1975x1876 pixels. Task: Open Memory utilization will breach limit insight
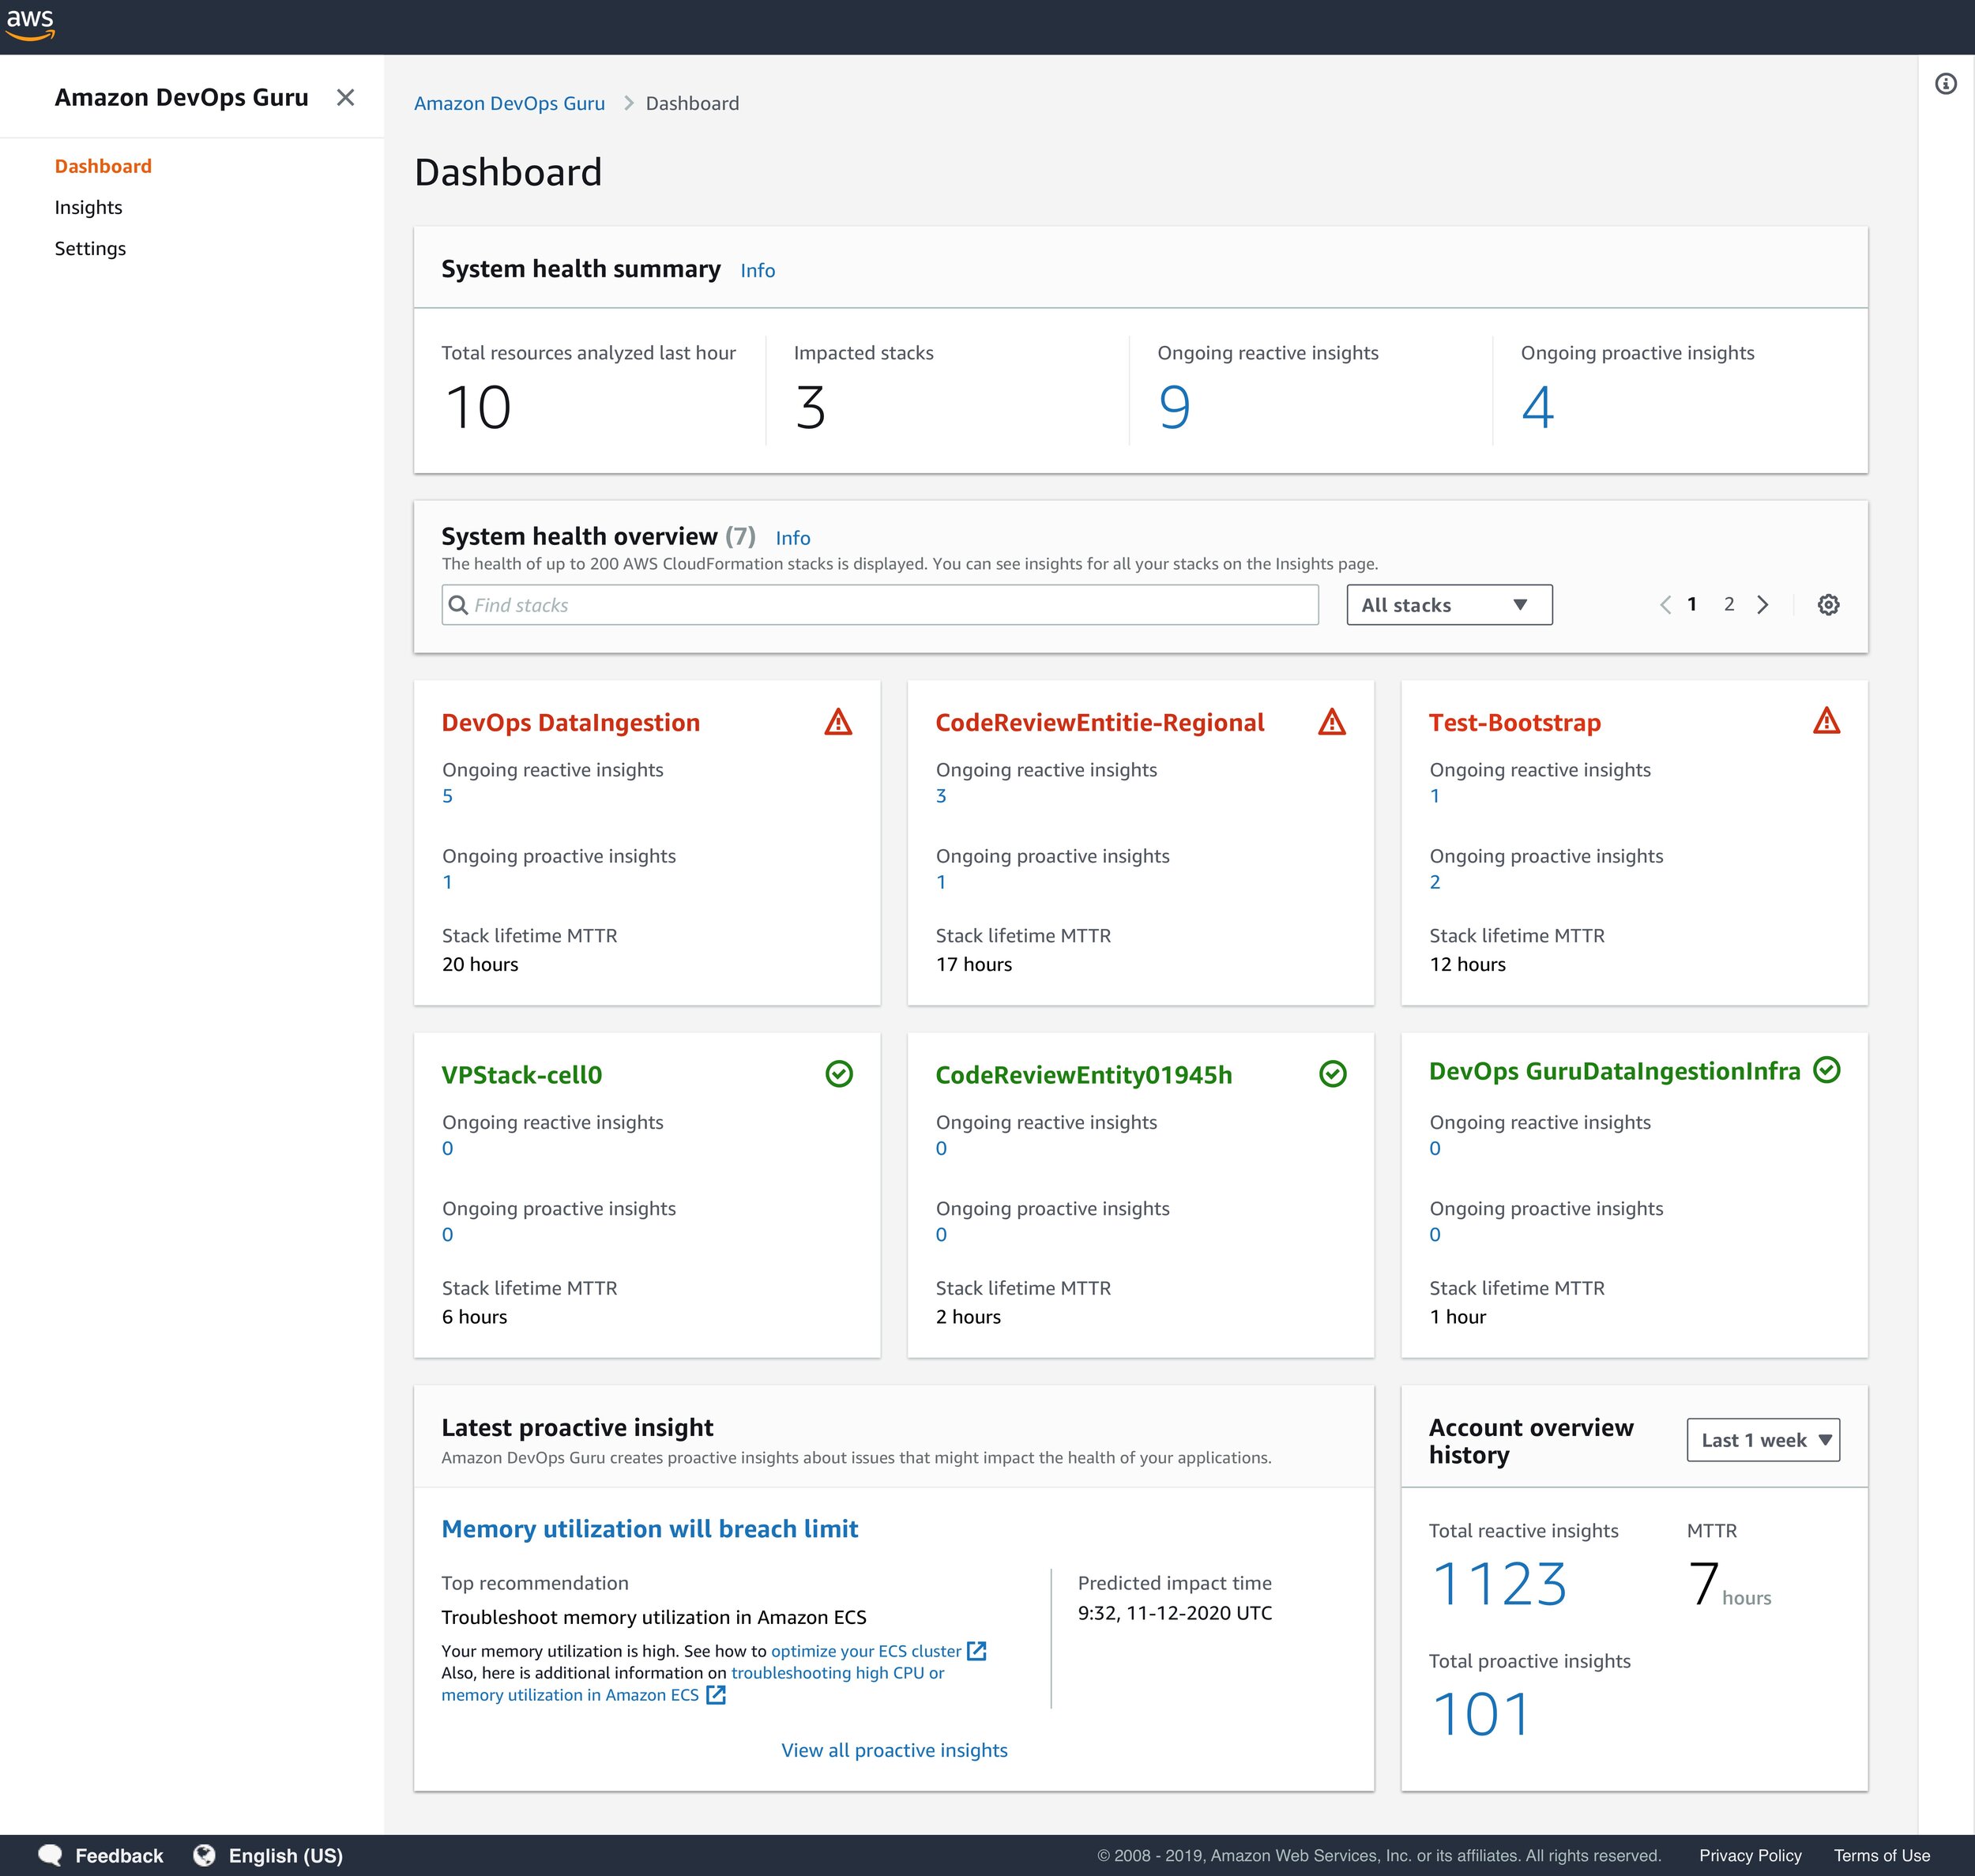pos(649,1529)
